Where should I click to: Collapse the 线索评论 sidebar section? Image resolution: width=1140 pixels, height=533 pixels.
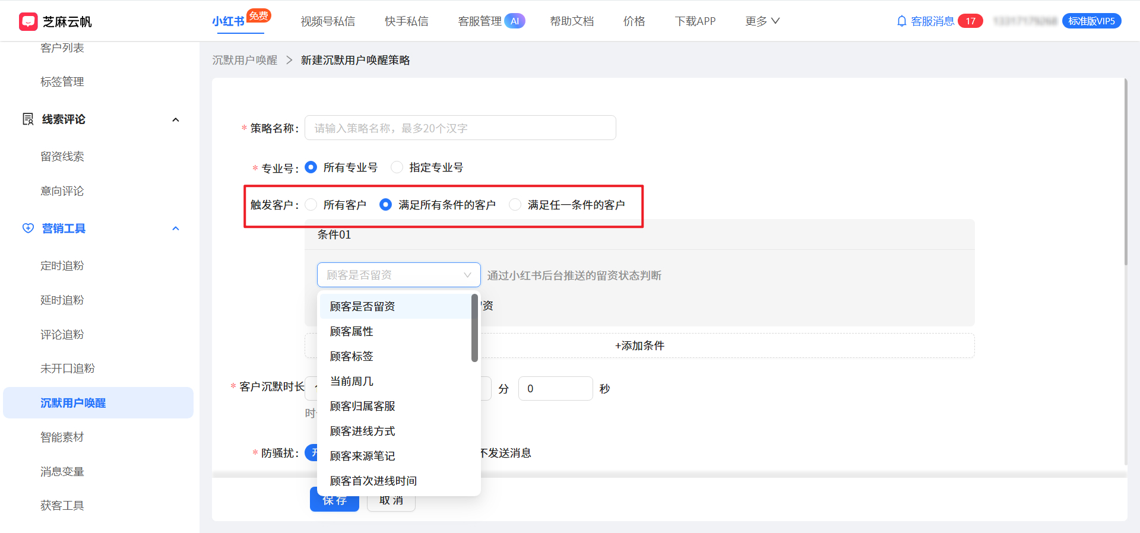pos(176,120)
